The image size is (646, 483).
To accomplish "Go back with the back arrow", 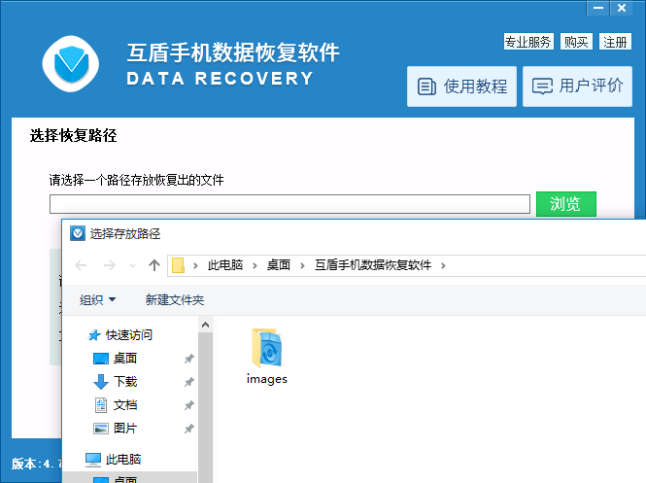I will point(82,265).
